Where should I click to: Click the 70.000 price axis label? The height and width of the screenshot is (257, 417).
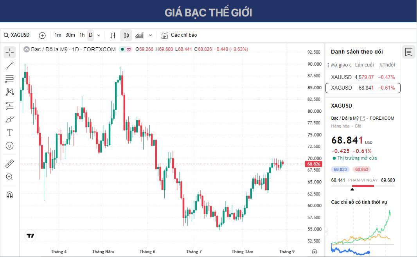(x=315, y=158)
